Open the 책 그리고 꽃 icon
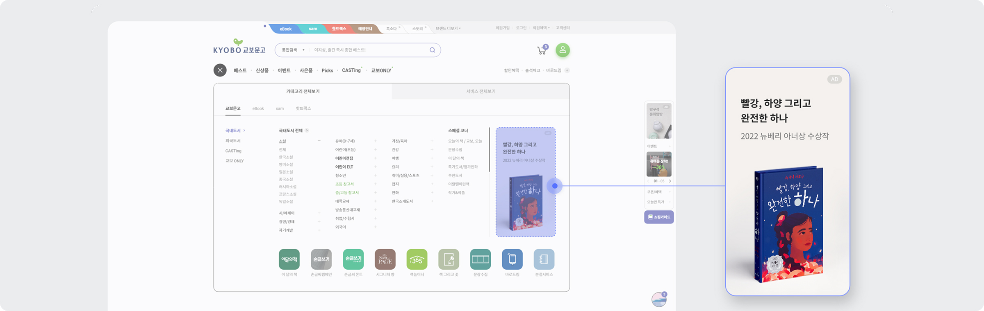The height and width of the screenshot is (311, 984). pos(449,259)
